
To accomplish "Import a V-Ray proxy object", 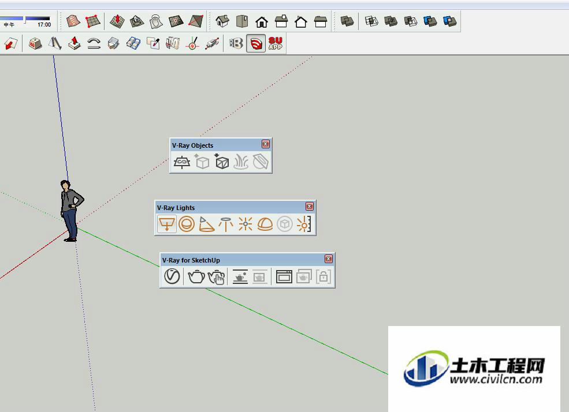I will pyautogui.click(x=221, y=162).
